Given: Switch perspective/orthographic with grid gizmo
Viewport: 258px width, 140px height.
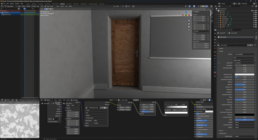Looking at the screenshot, I should click(x=189, y=30).
